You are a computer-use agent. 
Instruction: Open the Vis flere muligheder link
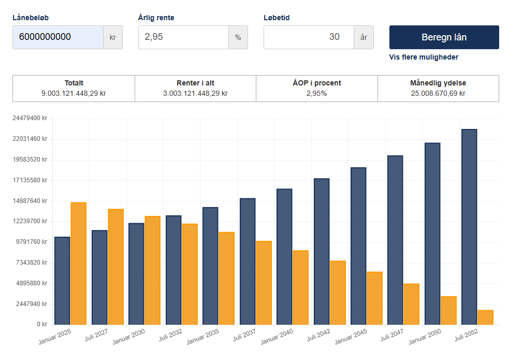point(424,57)
